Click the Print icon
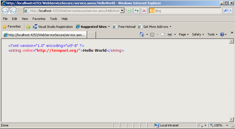 point(170,35)
